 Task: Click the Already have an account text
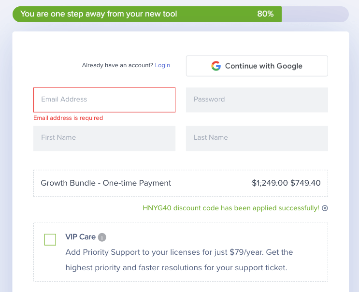(x=117, y=65)
